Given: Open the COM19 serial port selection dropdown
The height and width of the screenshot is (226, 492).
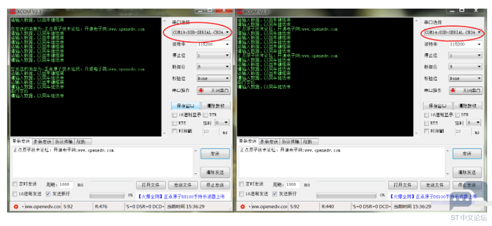Looking at the screenshot, I should [x=201, y=32].
